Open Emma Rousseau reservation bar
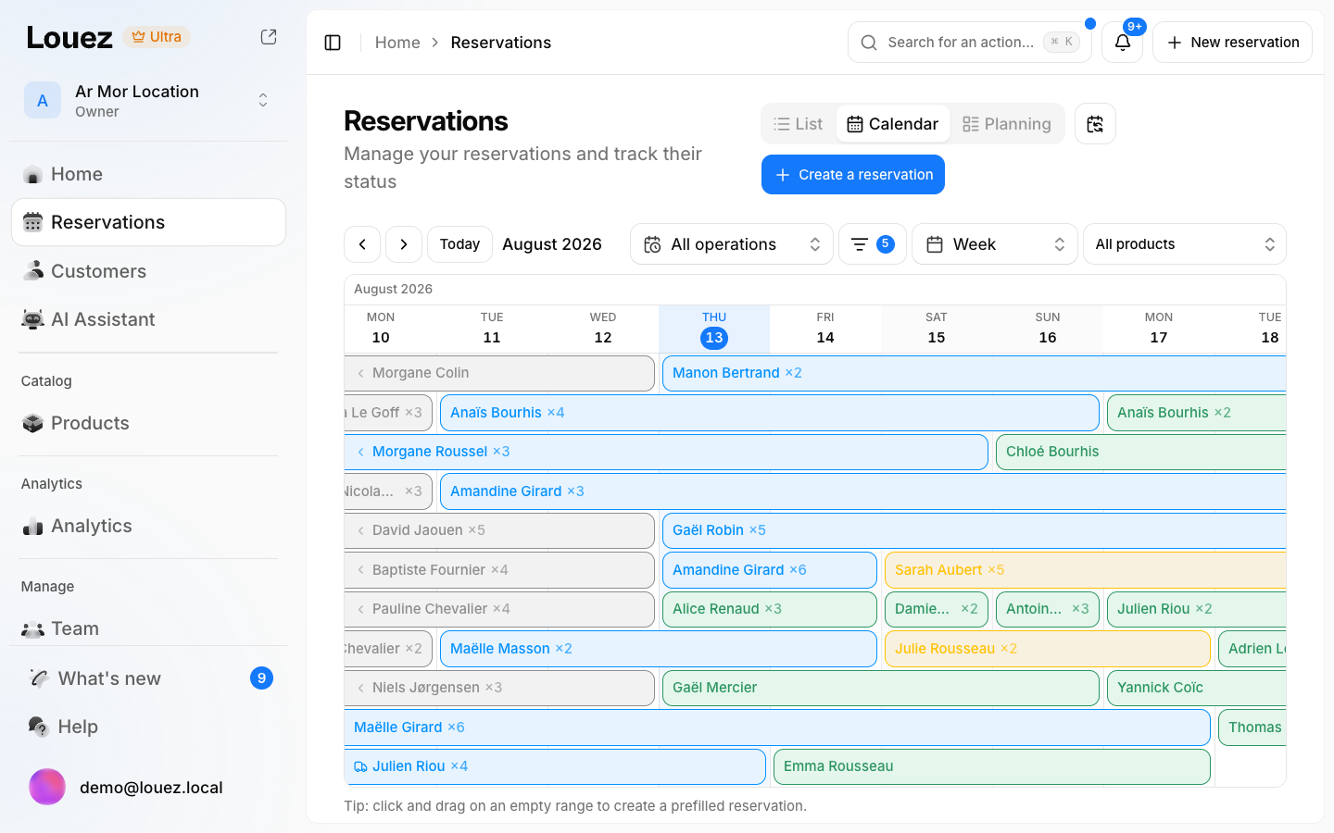The height and width of the screenshot is (833, 1334). 992,766
